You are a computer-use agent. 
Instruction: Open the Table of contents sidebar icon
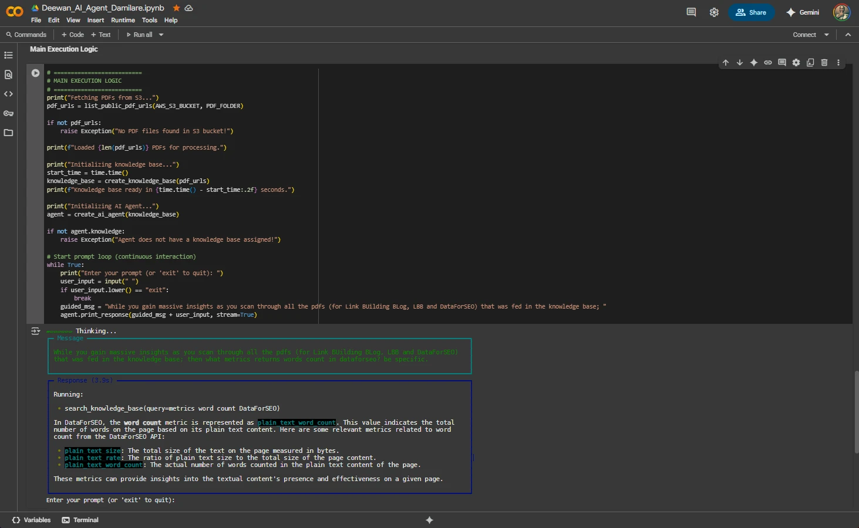[x=8, y=55]
